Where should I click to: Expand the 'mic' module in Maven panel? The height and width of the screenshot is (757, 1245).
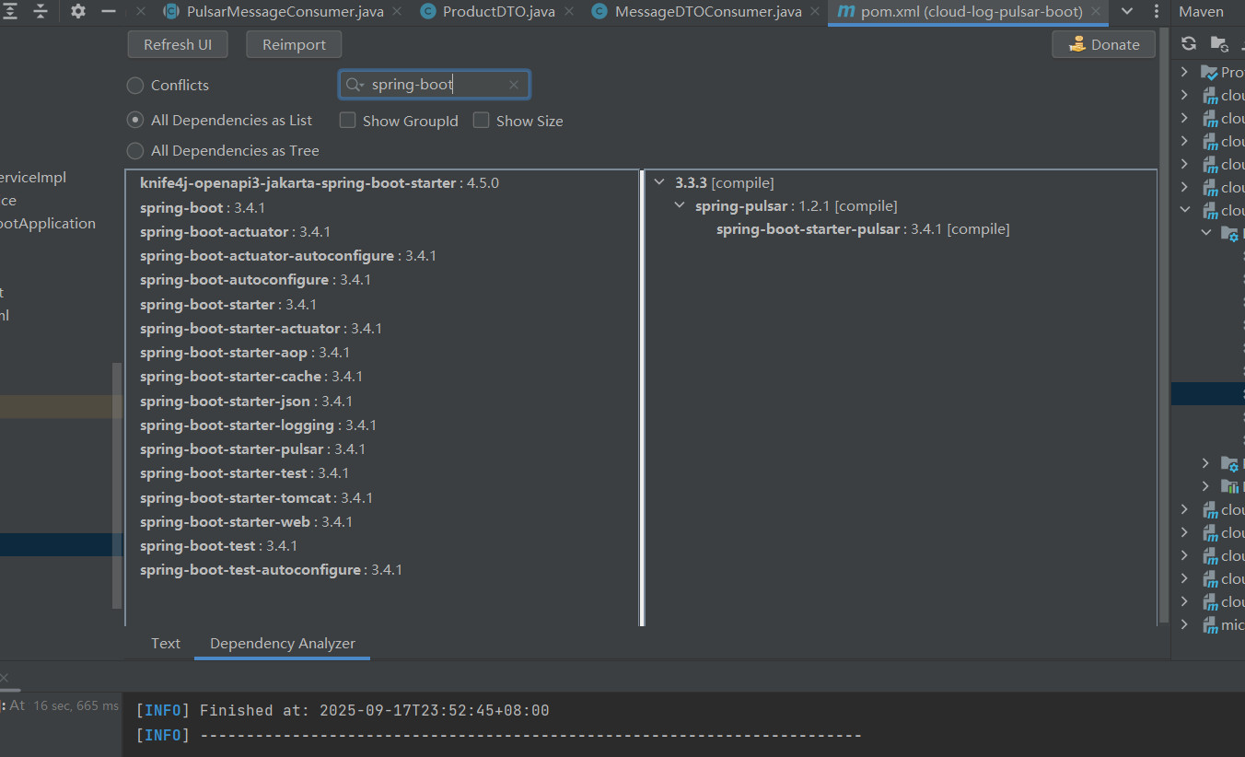[x=1185, y=625]
